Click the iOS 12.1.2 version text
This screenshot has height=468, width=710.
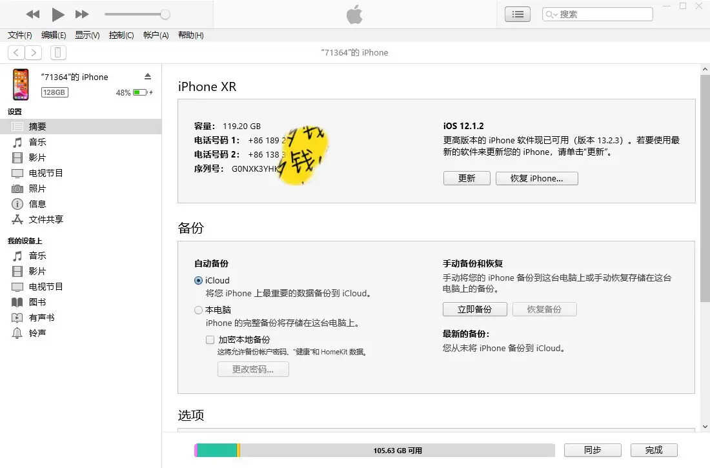coord(463,126)
